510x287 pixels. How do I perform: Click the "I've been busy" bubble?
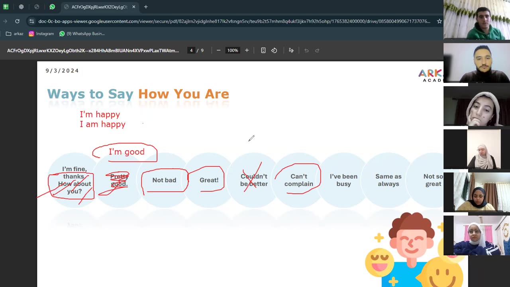(x=343, y=180)
